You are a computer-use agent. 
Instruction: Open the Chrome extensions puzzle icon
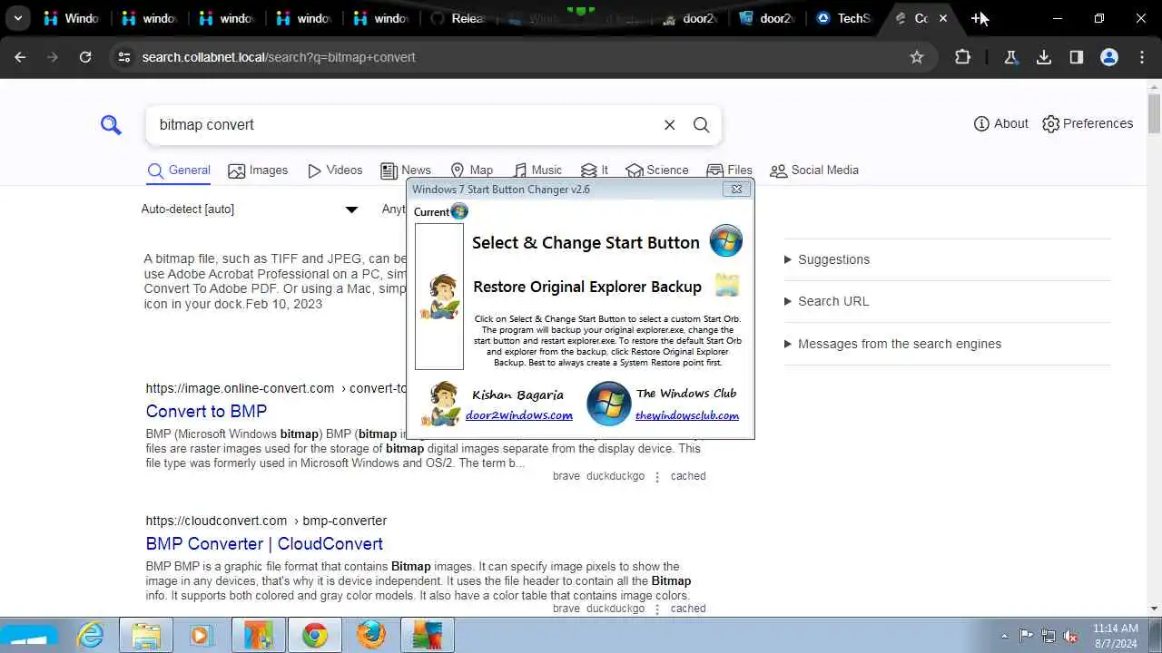[962, 57]
